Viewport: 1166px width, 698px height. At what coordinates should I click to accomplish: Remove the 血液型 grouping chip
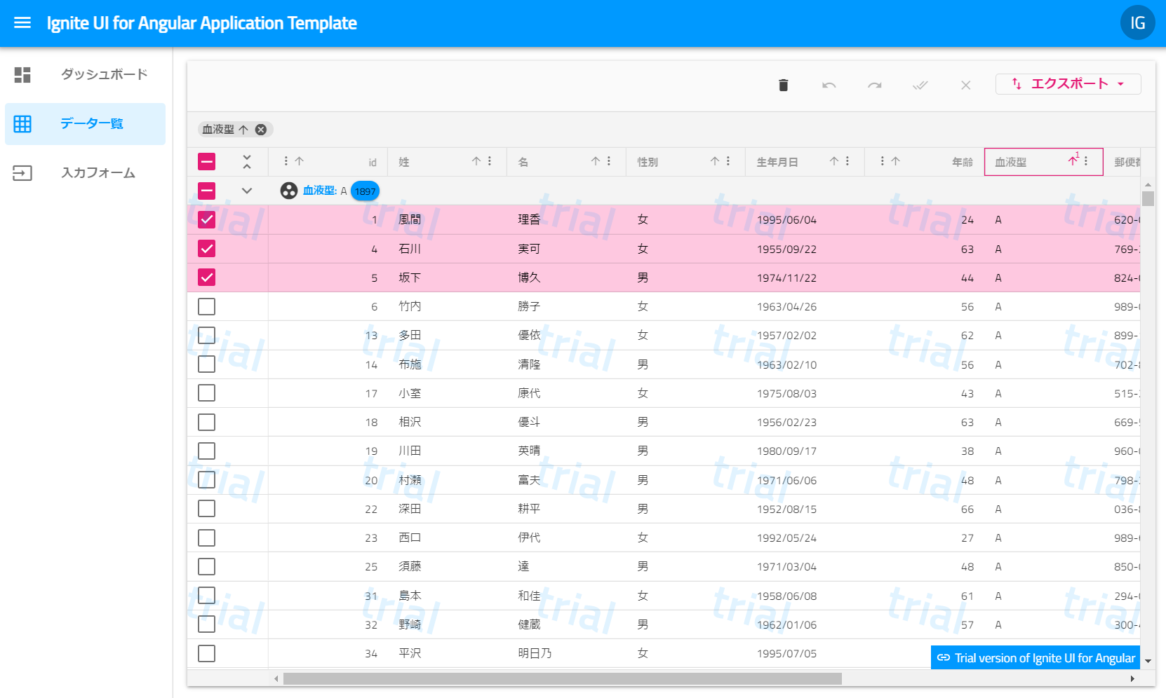(261, 129)
